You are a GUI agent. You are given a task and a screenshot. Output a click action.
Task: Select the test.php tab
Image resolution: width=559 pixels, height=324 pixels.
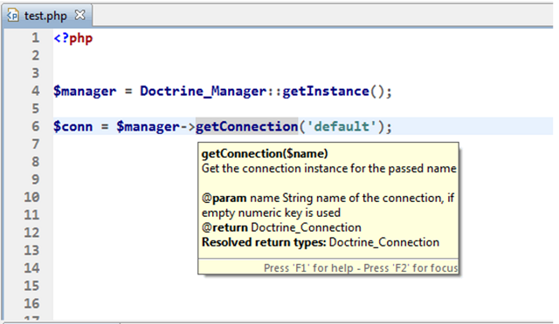(x=46, y=16)
